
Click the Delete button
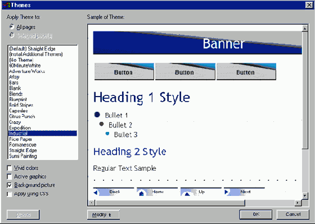point(23,214)
